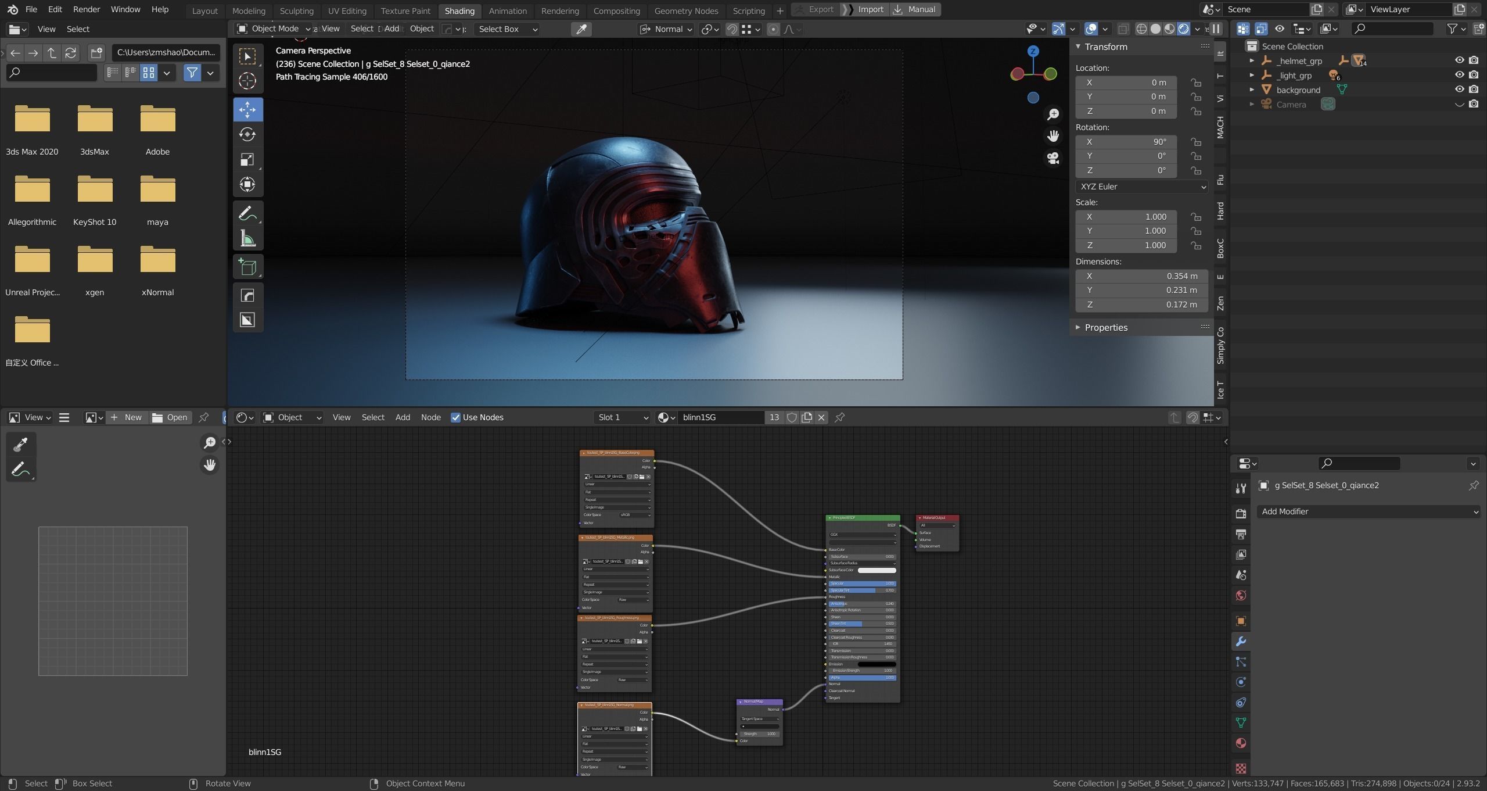Screen dimensions: 1487x791
Task: Open transform orientation Normal dropdown
Action: (x=666, y=29)
